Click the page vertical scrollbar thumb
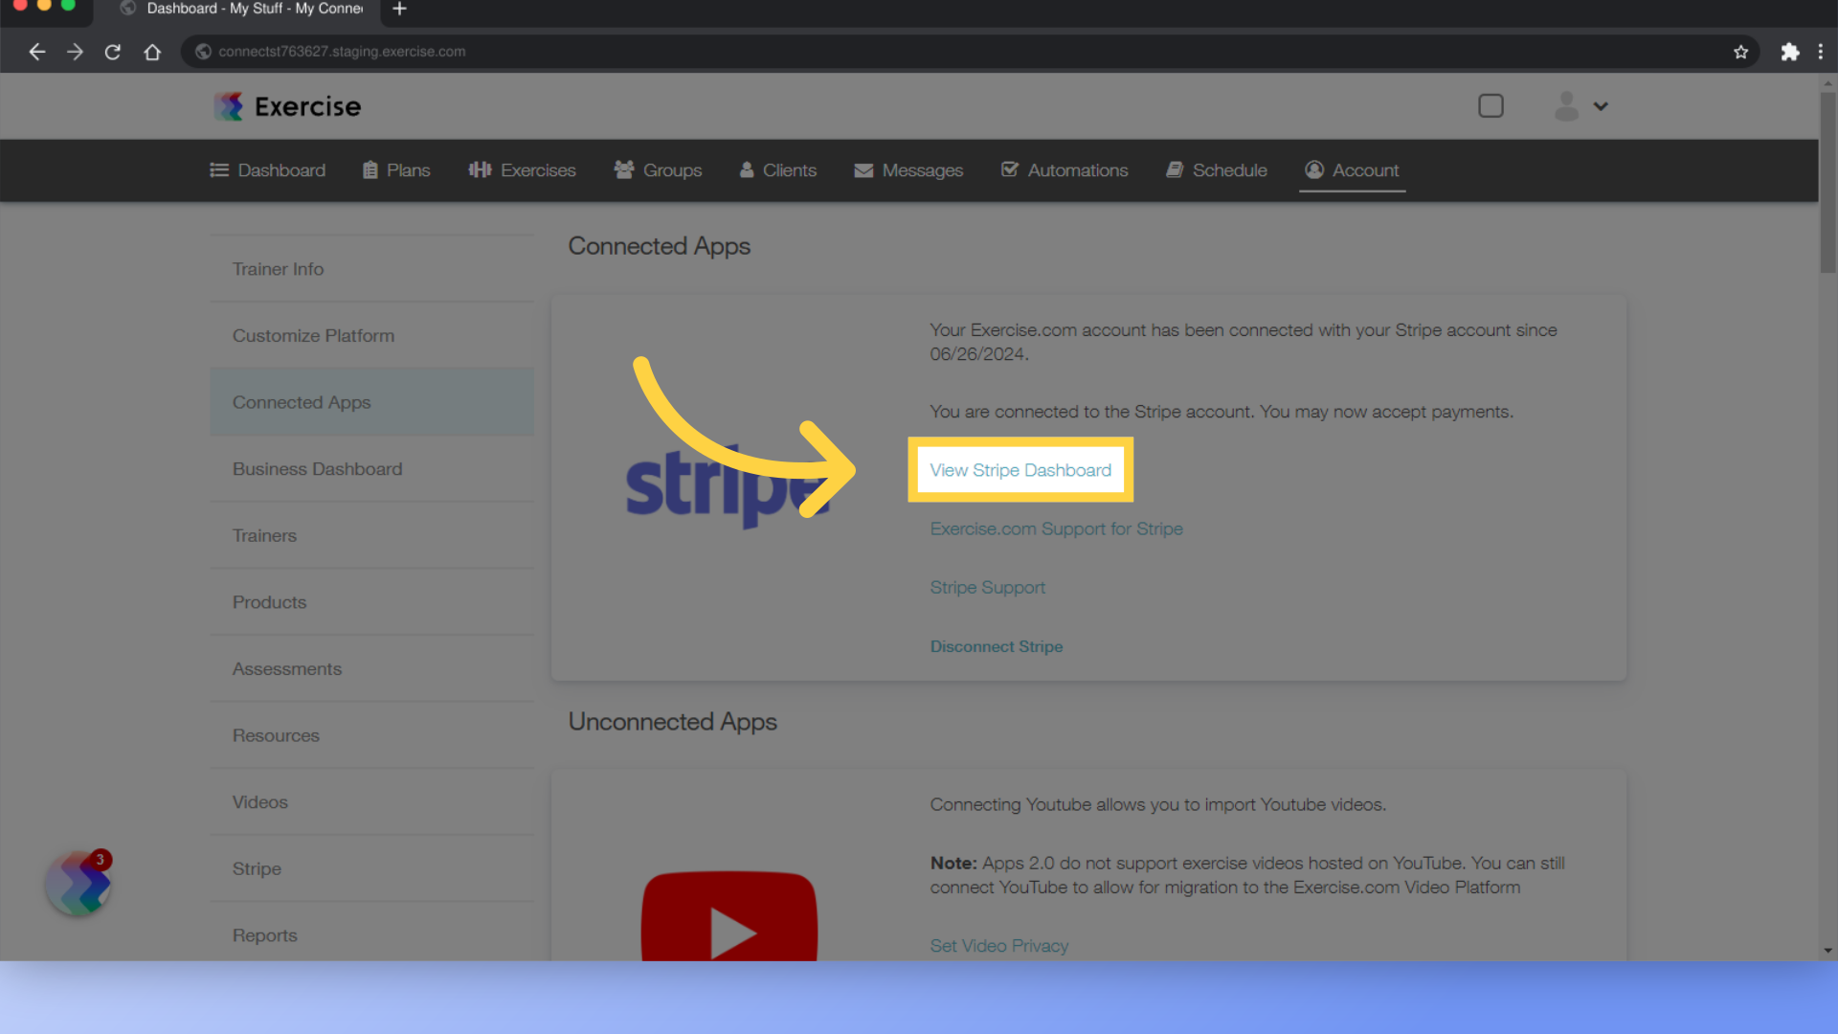This screenshot has width=1838, height=1034. coord(1827,182)
